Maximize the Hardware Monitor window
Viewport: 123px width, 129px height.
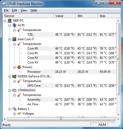(106, 3)
